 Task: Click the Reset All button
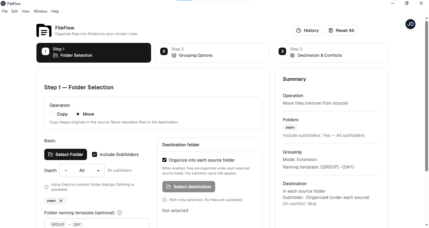point(341,30)
